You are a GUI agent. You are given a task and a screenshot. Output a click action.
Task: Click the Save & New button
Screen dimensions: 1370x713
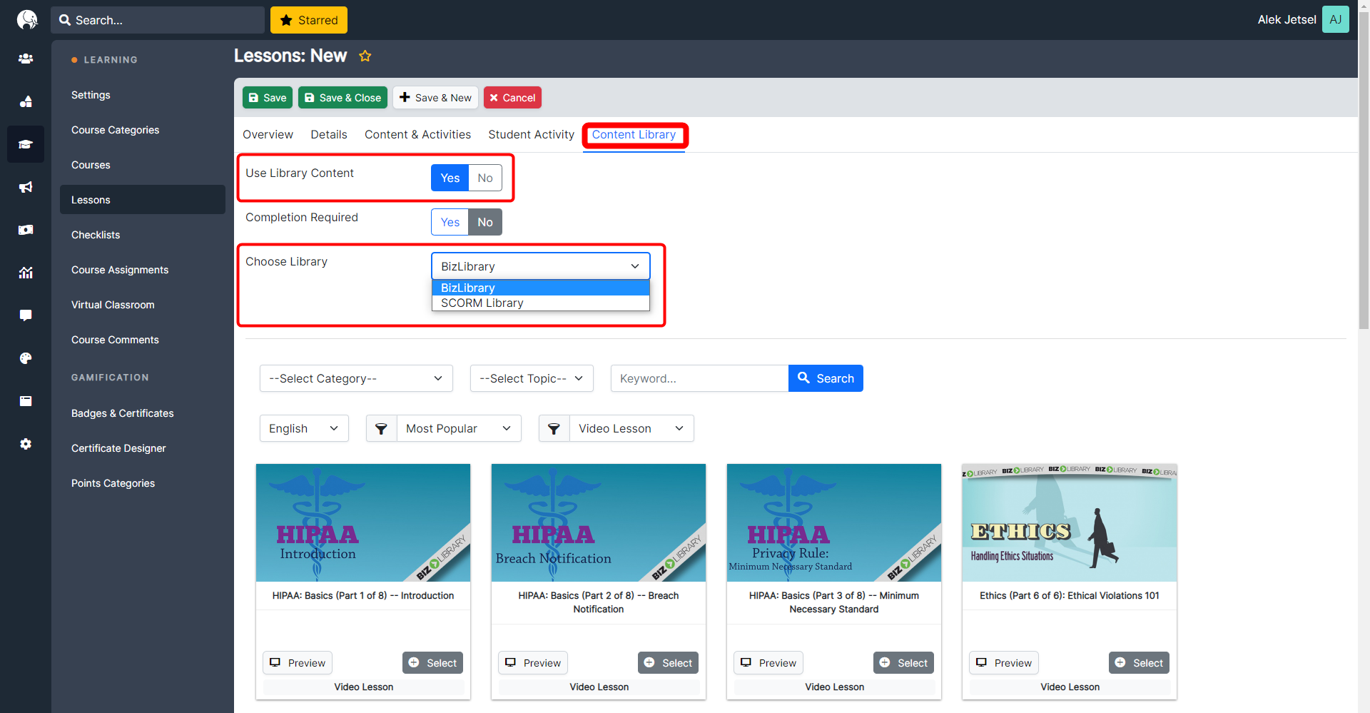435,98
